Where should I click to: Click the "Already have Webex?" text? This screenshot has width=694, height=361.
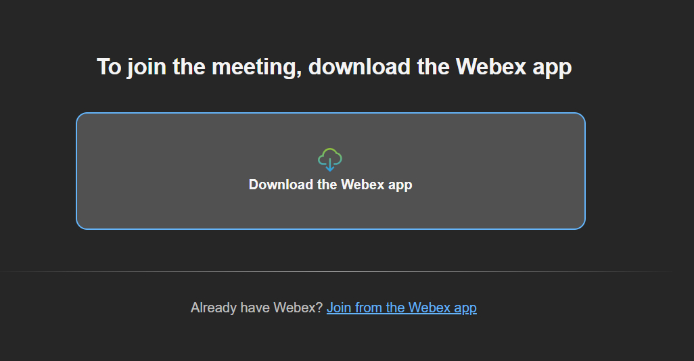[256, 308]
